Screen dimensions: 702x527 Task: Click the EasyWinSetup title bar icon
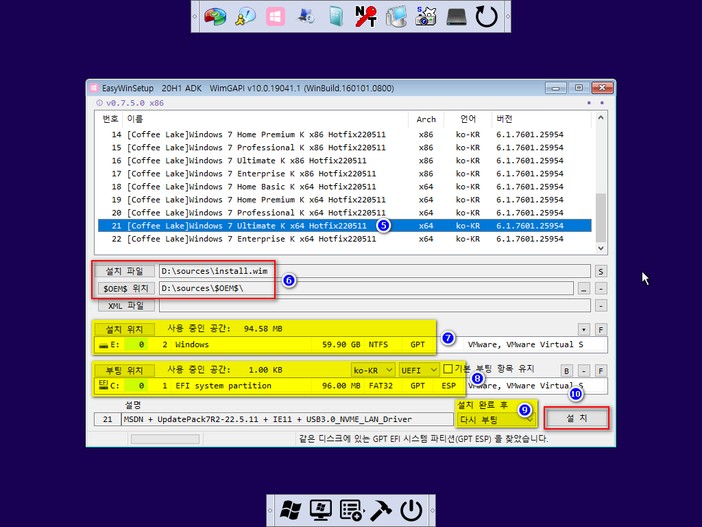[x=93, y=88]
